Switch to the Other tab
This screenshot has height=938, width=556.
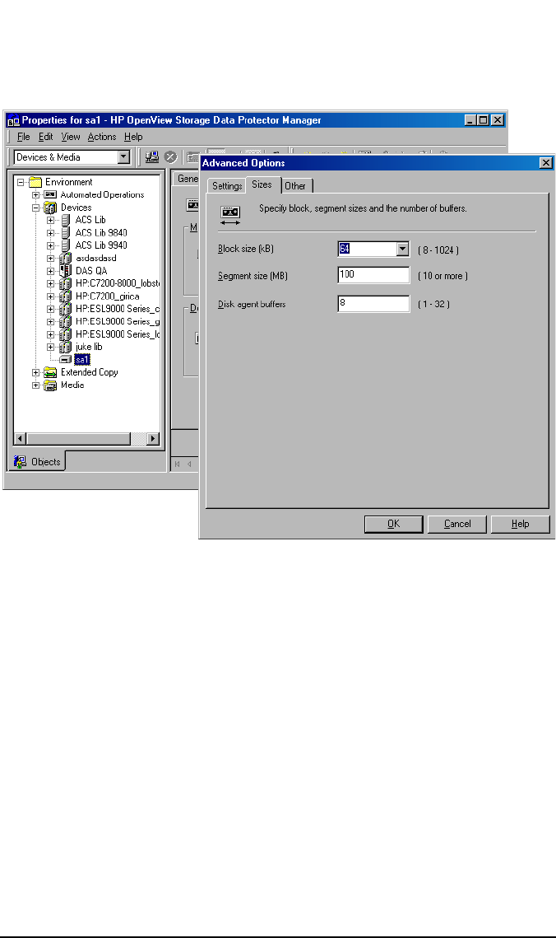coord(295,186)
